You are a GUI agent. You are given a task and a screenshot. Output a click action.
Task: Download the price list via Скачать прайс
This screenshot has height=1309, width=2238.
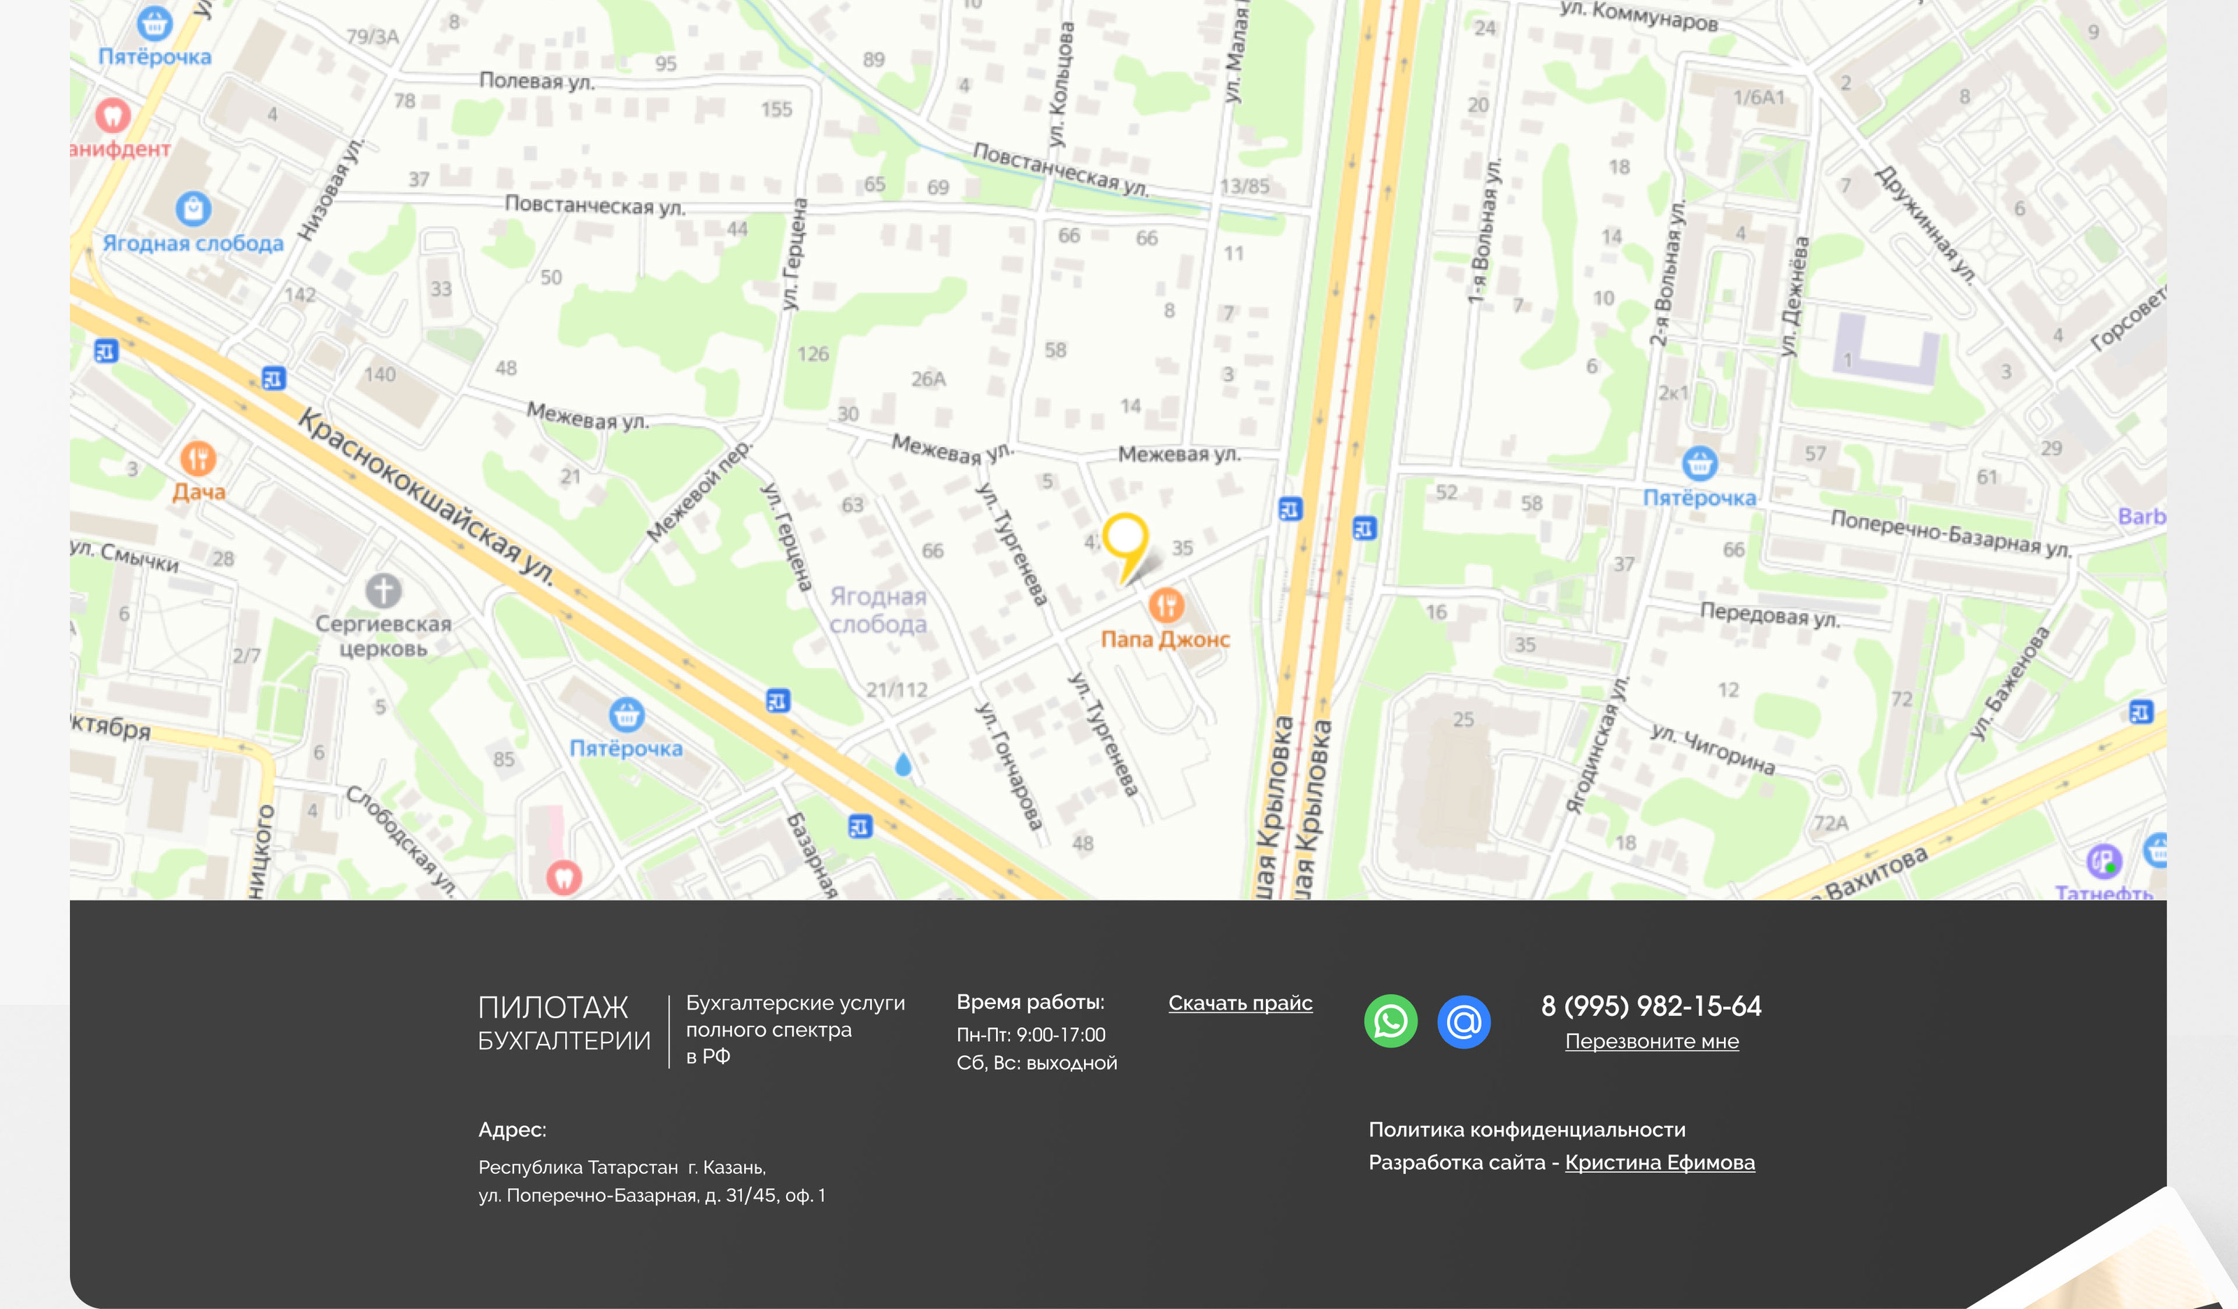(x=1240, y=1003)
